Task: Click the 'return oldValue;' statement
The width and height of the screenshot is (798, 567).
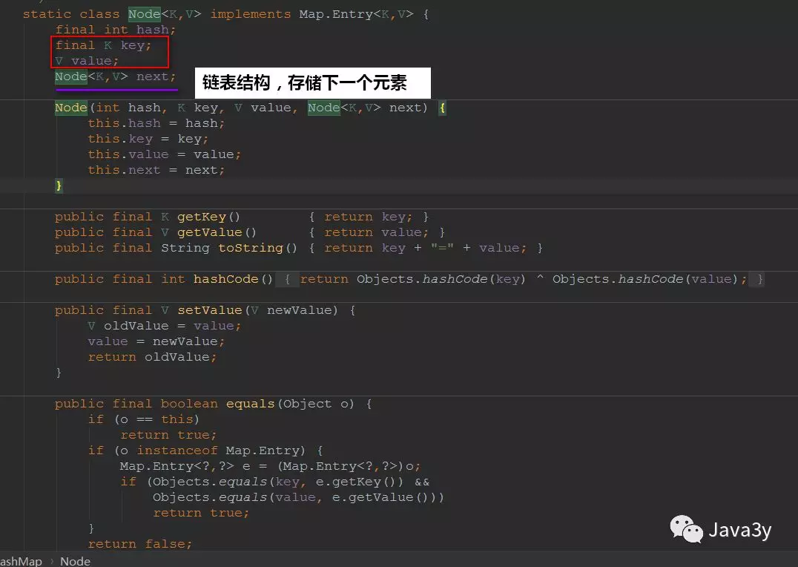Action: (x=152, y=357)
